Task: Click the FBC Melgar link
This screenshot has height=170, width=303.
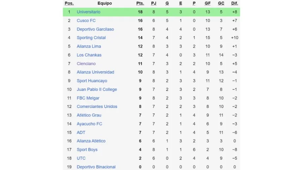Action: tap(88, 98)
